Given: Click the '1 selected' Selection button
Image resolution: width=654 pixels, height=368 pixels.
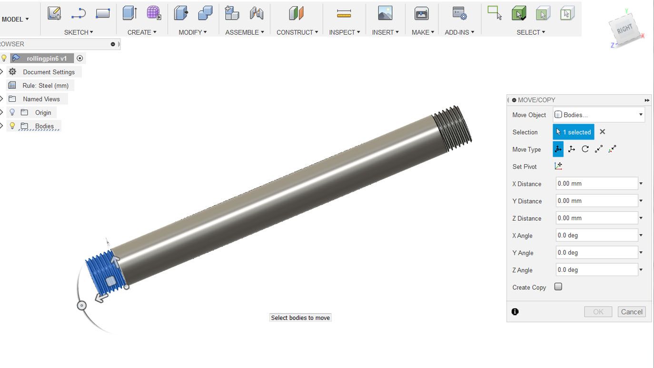Looking at the screenshot, I should click(x=574, y=132).
